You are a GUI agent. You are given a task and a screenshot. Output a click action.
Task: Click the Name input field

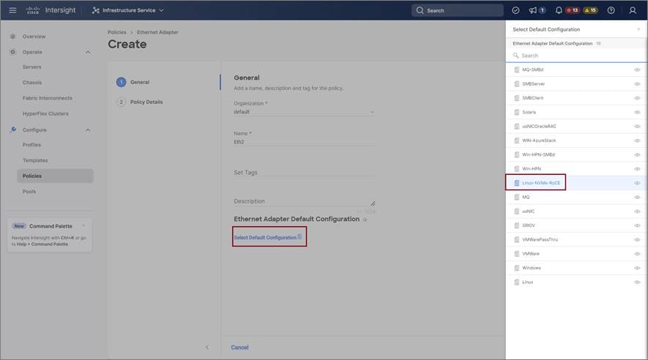pyautogui.click(x=304, y=142)
